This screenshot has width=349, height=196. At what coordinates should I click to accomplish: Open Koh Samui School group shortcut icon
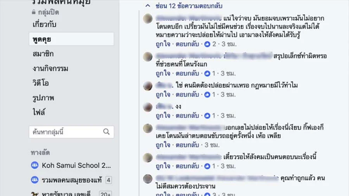pyautogui.click(x=35, y=165)
